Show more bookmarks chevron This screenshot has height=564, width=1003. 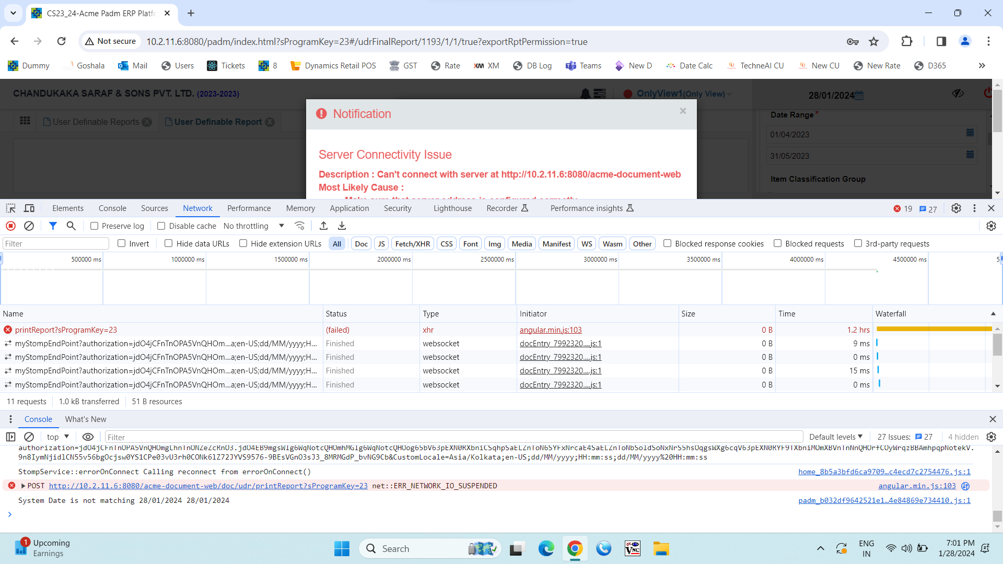(982, 66)
